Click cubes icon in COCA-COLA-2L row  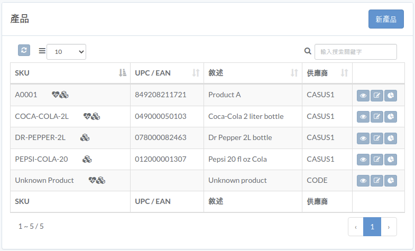pos(96,116)
